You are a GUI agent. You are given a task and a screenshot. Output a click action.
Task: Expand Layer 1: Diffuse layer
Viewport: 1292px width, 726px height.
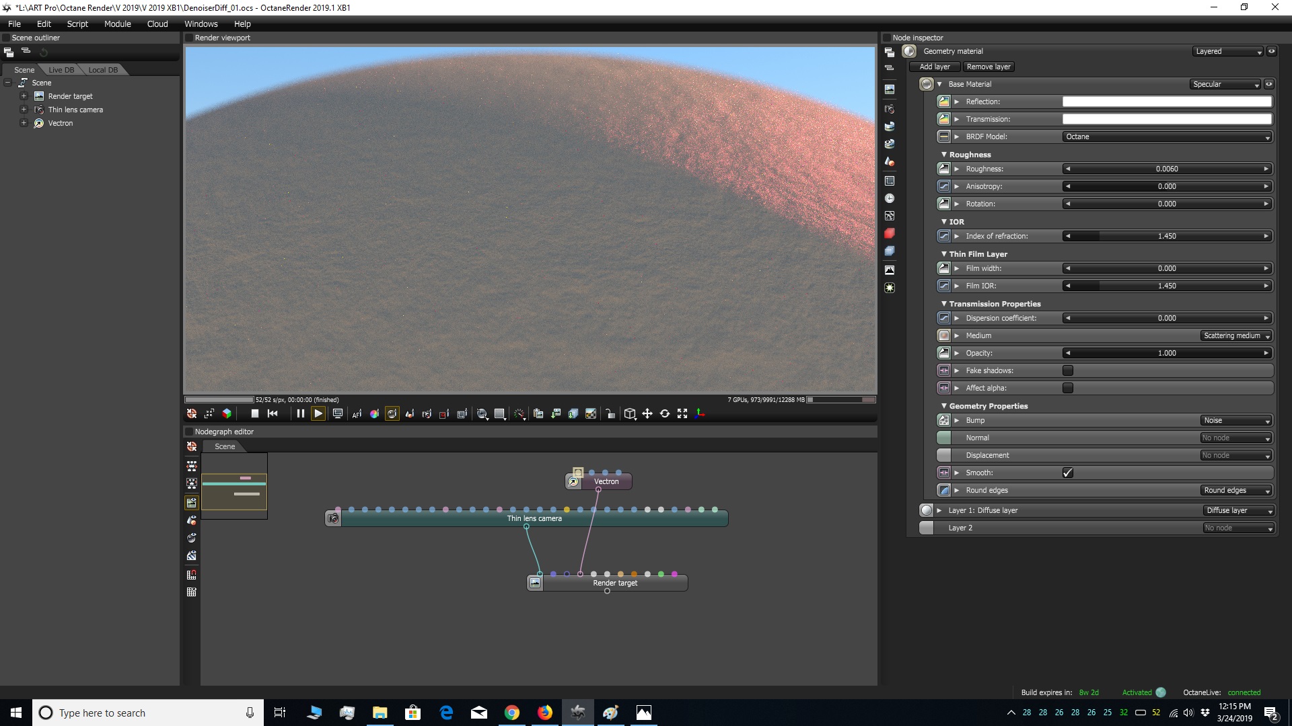point(939,510)
